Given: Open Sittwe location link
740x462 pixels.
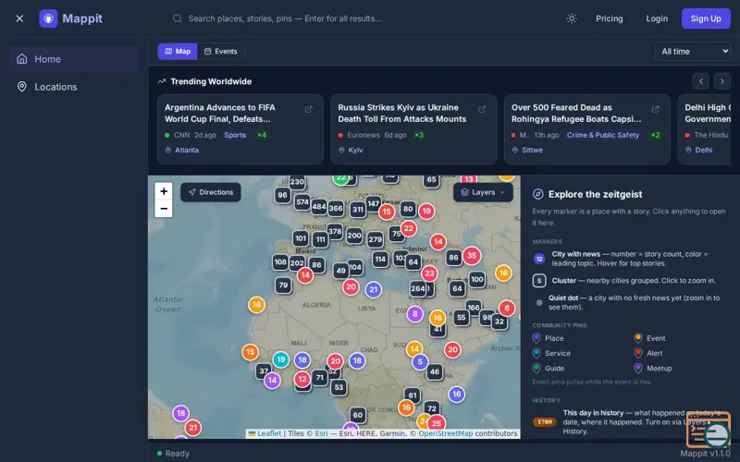Looking at the screenshot, I should pyautogui.click(x=527, y=150).
